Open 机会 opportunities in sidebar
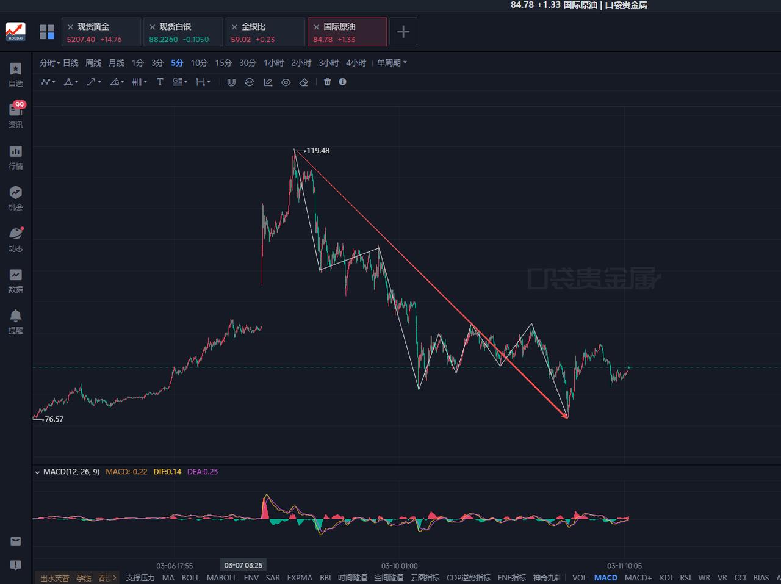The image size is (781, 584). pyautogui.click(x=16, y=198)
